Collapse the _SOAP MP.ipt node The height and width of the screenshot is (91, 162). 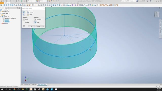[x=1, y=17]
